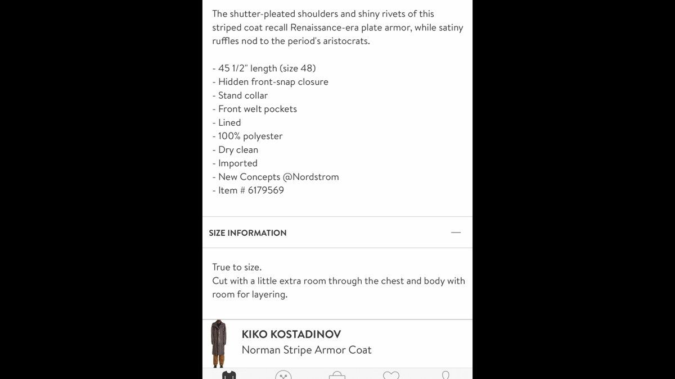Open the KIKO KOSTADINOV brand name
Screen dimensions: 675x379
291,334
